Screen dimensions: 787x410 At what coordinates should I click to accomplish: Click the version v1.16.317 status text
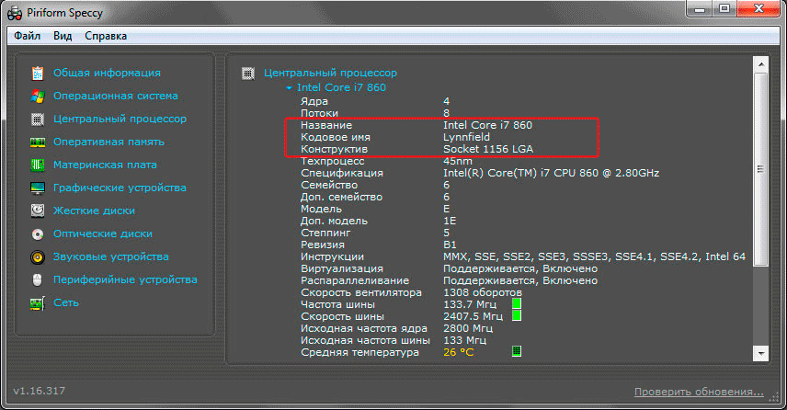40,391
